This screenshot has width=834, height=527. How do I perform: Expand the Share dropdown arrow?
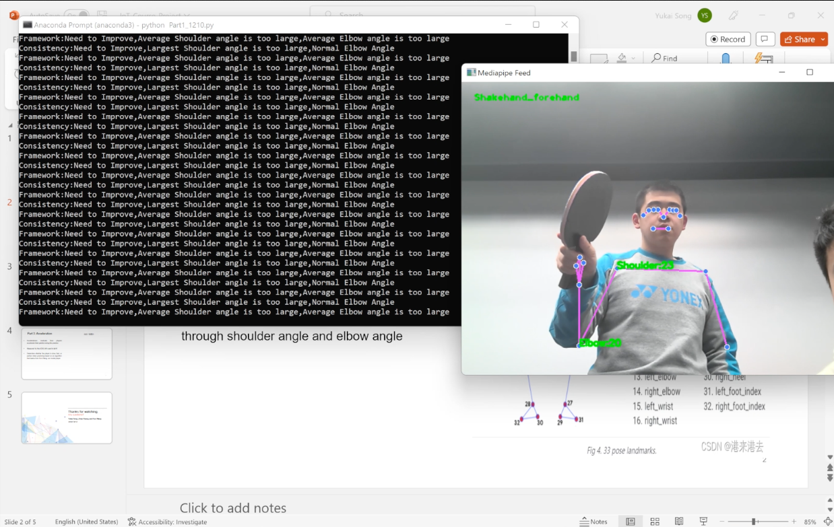tap(823, 39)
